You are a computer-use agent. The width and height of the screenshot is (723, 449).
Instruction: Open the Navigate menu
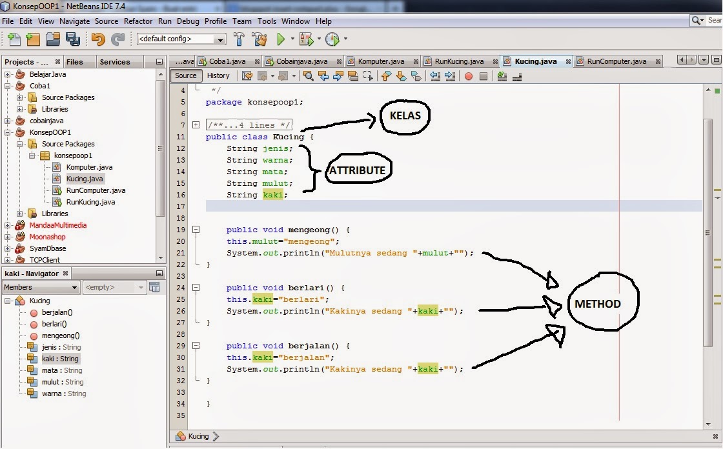[75, 21]
